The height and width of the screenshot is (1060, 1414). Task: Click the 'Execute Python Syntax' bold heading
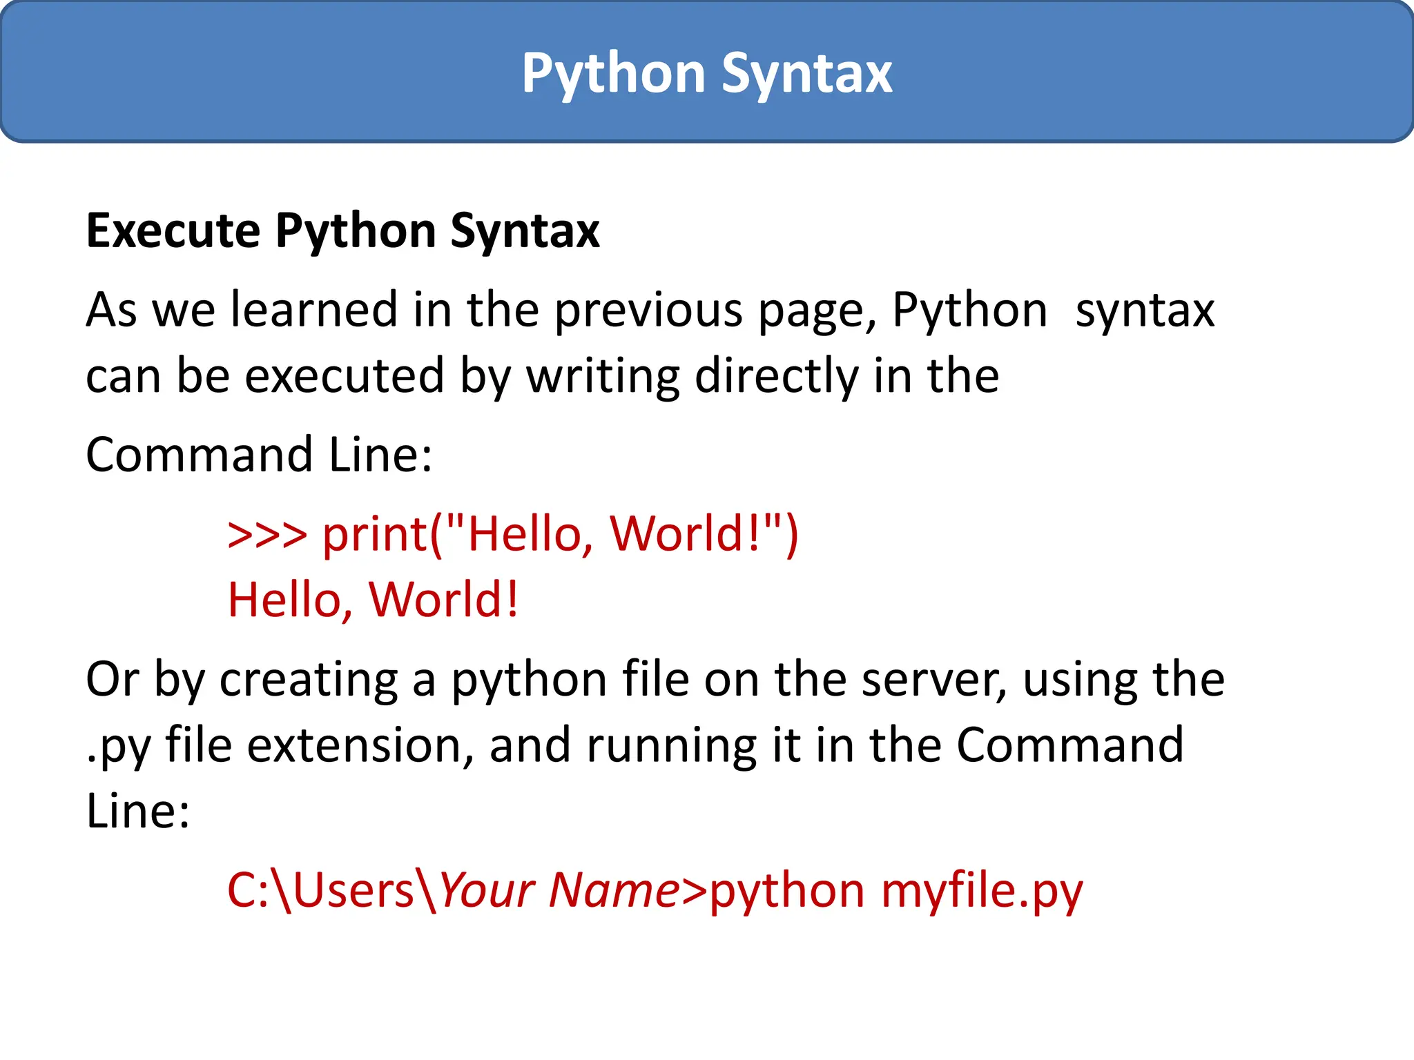coord(342,232)
